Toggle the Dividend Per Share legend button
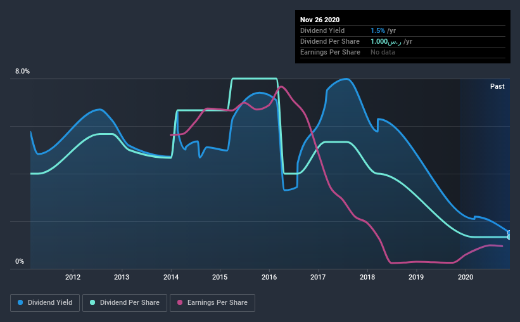The image size is (520, 322). [125, 303]
